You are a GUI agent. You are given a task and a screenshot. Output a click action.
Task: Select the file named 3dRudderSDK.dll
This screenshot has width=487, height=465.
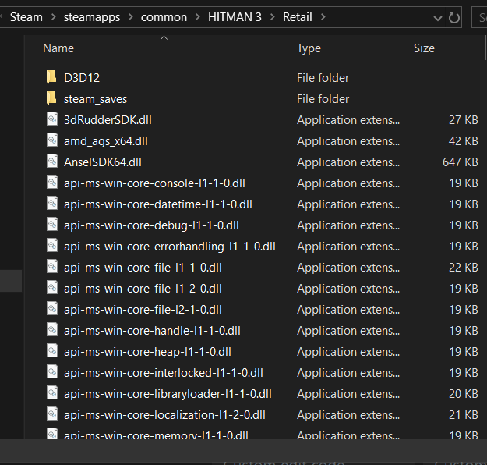[108, 120]
